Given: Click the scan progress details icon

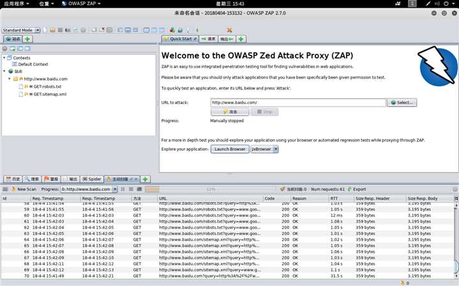Looking at the screenshot, I should (x=139, y=189).
